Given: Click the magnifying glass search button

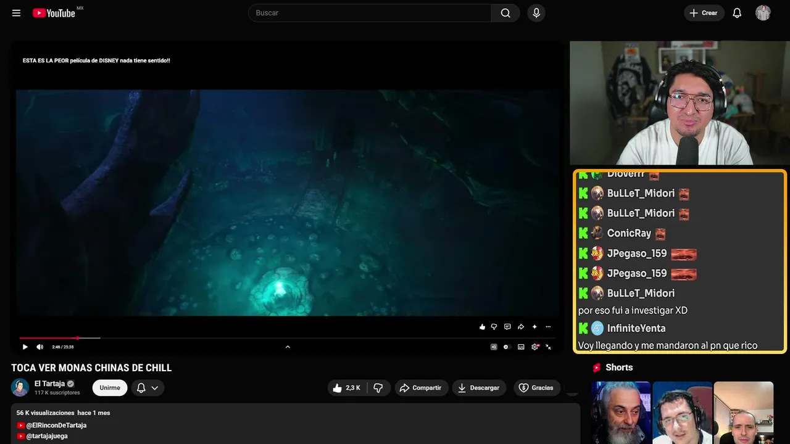Looking at the screenshot, I should (505, 13).
